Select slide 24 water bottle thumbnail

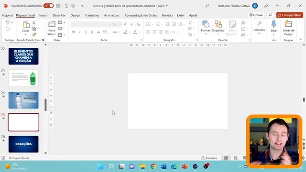click(23, 100)
